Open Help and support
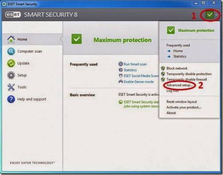Image resolution: width=223 pixels, height=175 pixels. coord(32,99)
